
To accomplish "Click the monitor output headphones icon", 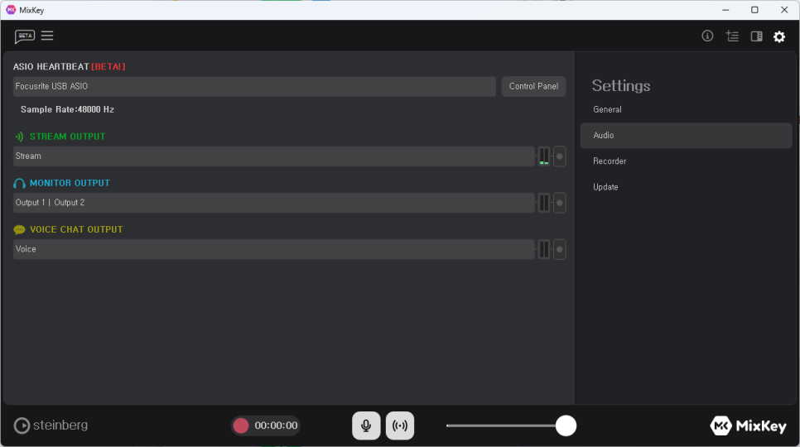I will pos(19,184).
